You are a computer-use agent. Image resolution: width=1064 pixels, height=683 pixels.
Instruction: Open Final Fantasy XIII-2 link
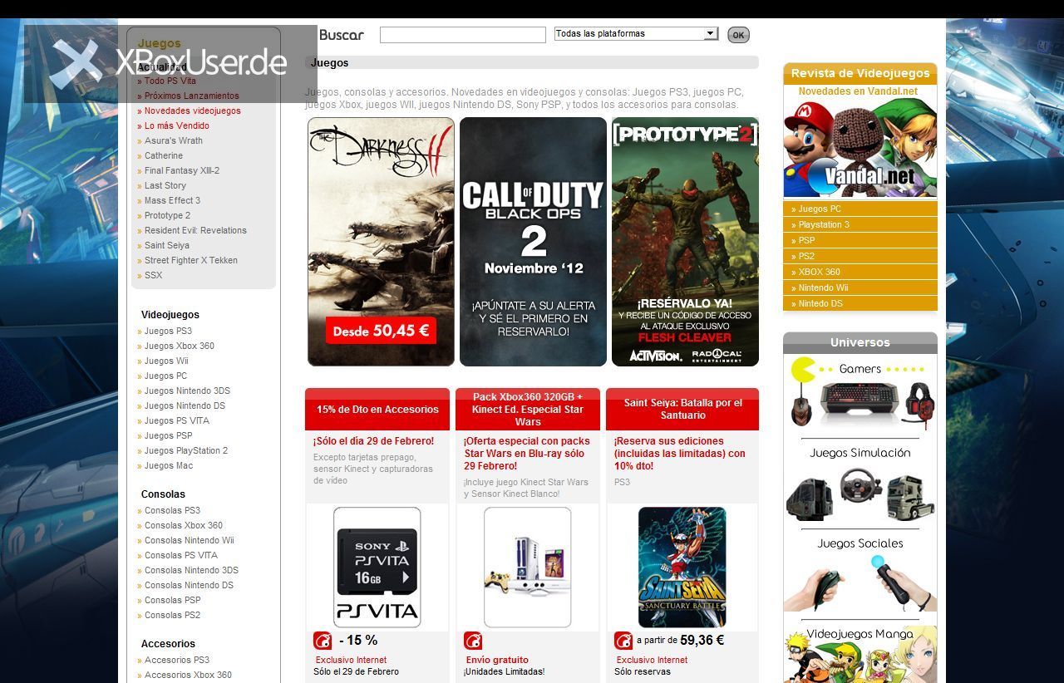tap(181, 170)
